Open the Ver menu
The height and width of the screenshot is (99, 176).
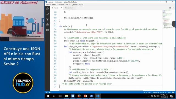click(67, 5)
